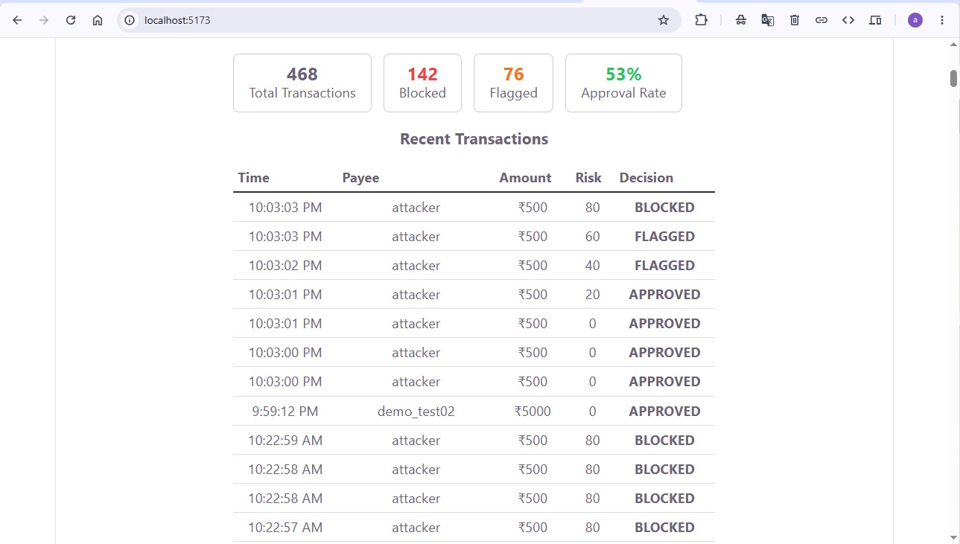The image size is (960, 544).
Task: Click the Payee column header
Action: coord(360,178)
